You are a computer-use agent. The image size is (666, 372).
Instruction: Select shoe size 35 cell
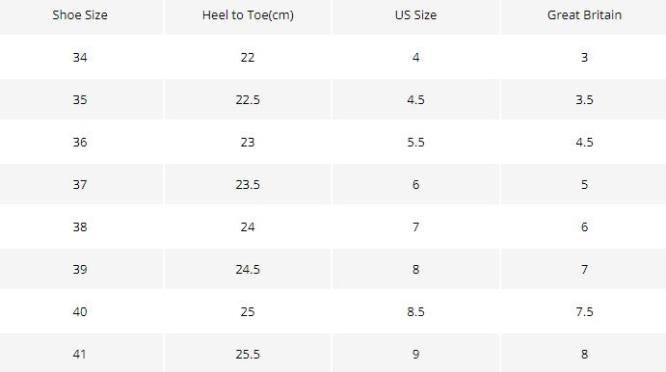click(x=80, y=100)
